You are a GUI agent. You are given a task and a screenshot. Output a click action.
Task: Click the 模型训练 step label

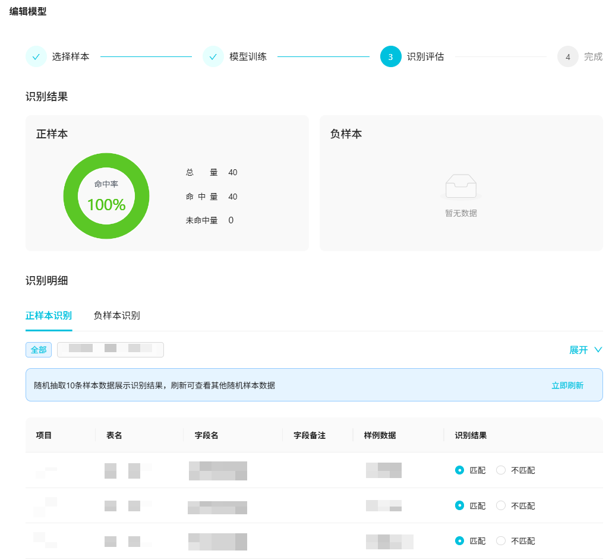tap(248, 56)
